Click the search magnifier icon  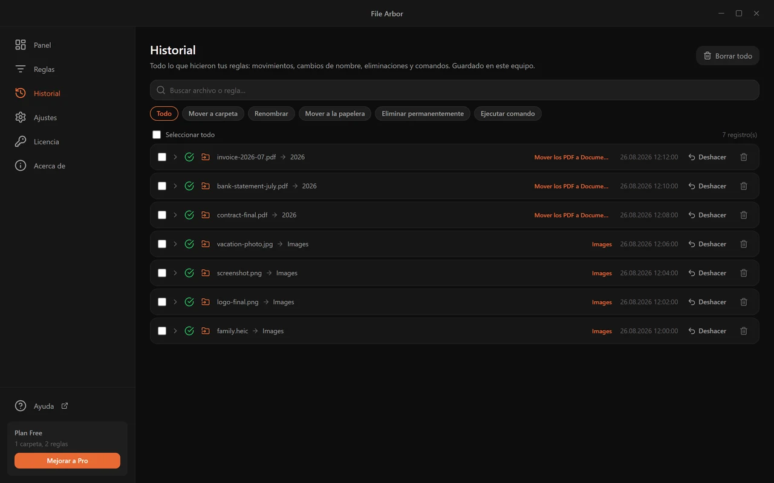(x=161, y=90)
